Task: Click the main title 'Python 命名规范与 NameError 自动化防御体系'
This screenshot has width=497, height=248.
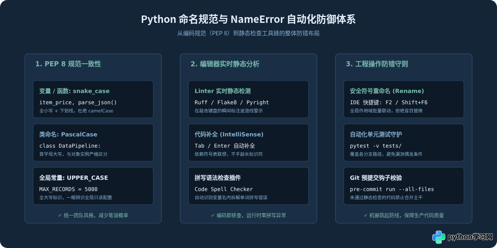Action: (x=248, y=19)
